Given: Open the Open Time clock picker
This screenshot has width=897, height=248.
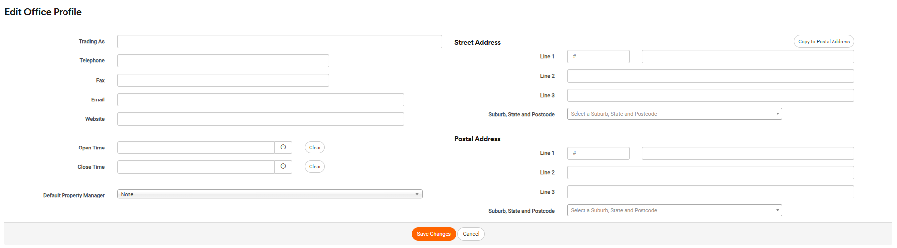Looking at the screenshot, I should click(x=283, y=148).
